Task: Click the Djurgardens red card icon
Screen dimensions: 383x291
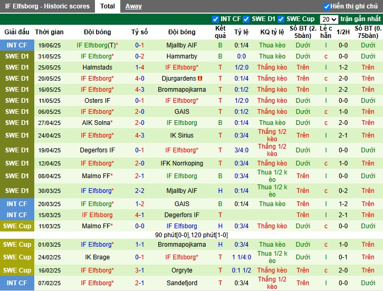Action: 200,79
